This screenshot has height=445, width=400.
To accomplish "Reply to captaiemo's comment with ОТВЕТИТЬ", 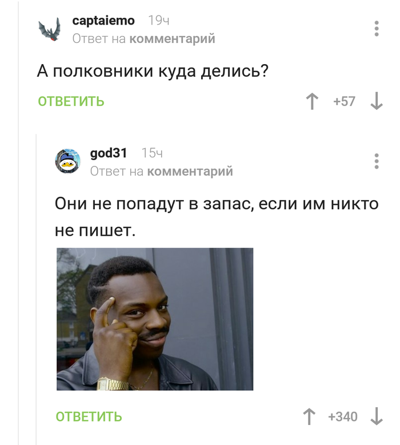I will [71, 102].
